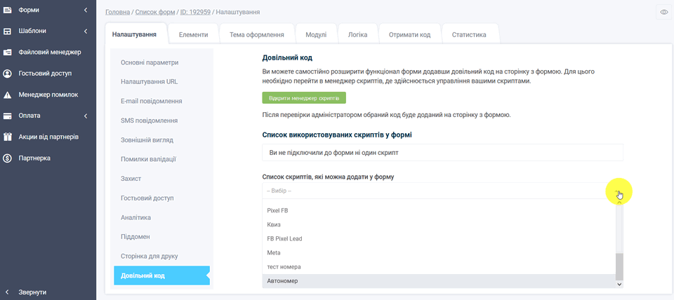Screen dimensions: 674x300
Task: Open the Отримати код tab
Action: click(x=409, y=35)
